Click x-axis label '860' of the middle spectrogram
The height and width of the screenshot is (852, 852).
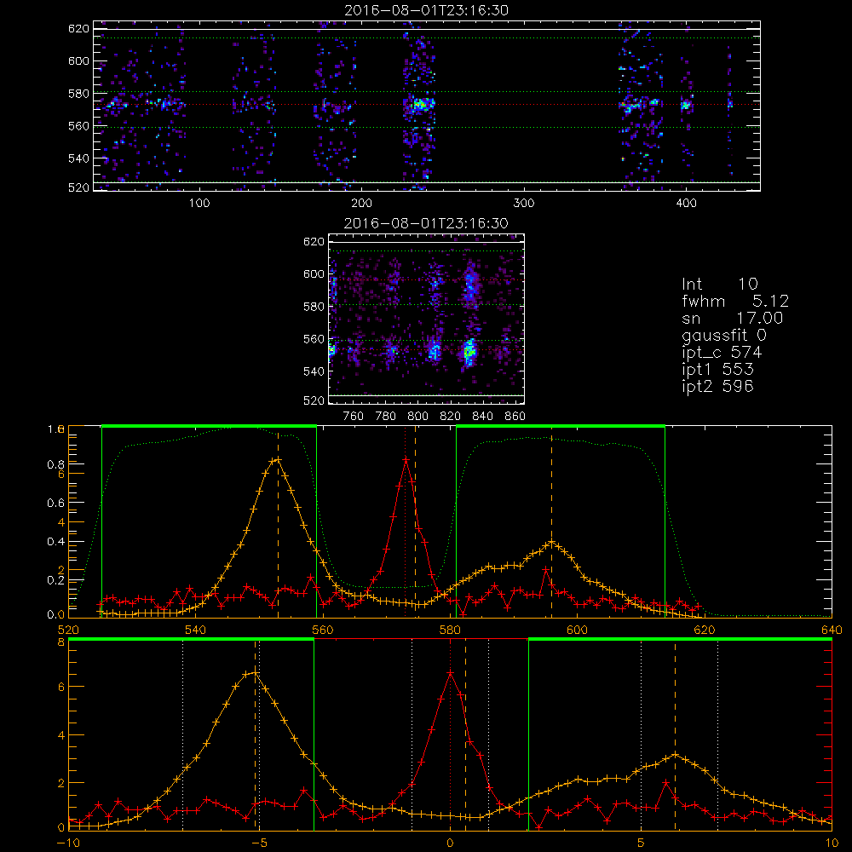(515, 417)
